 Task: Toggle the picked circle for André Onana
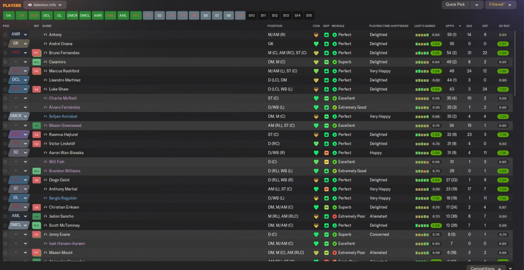5,44
